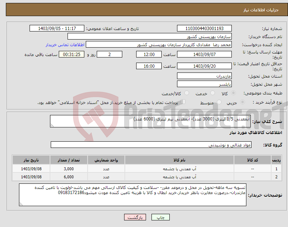Click the بازگشت back button
288x227 pixels.
pyautogui.click(x=135, y=217)
